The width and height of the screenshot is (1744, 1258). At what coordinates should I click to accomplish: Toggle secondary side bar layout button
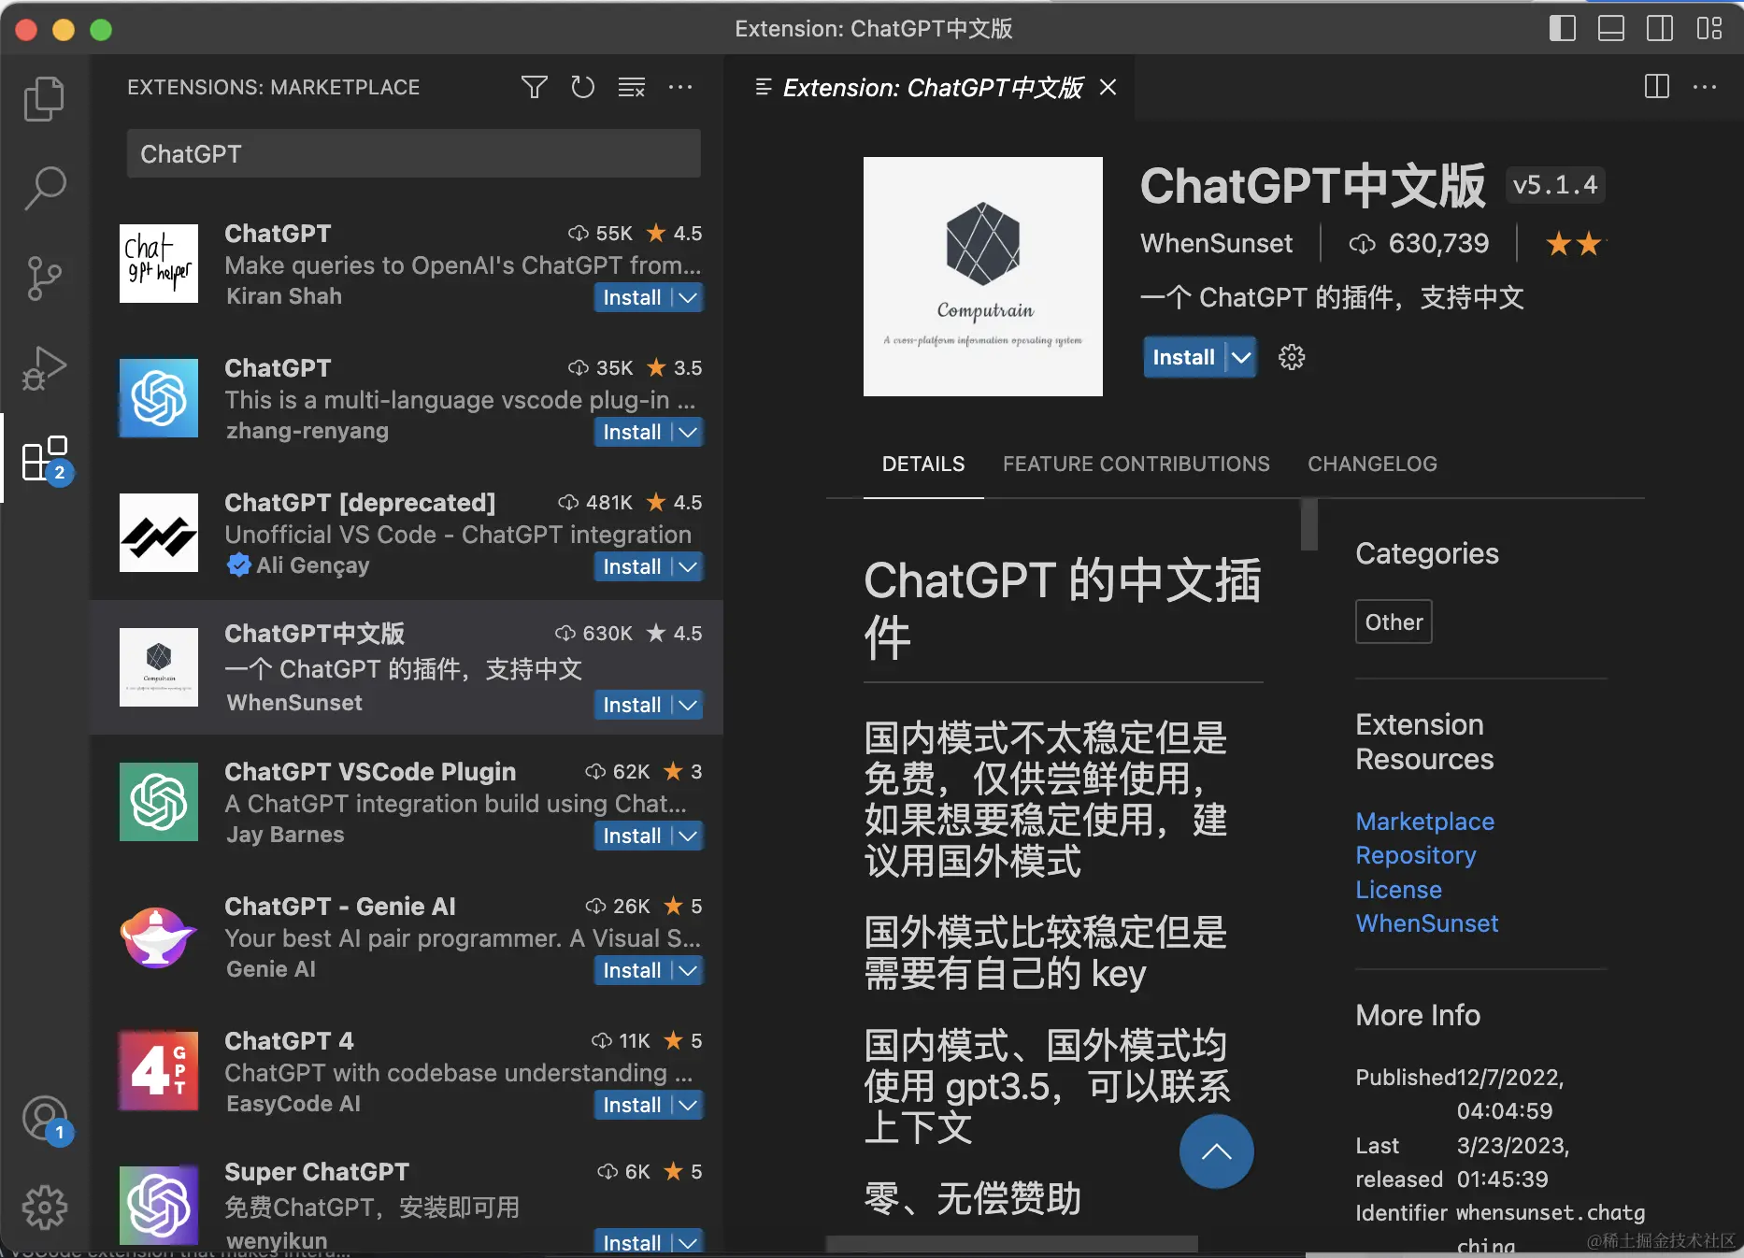tap(1660, 29)
